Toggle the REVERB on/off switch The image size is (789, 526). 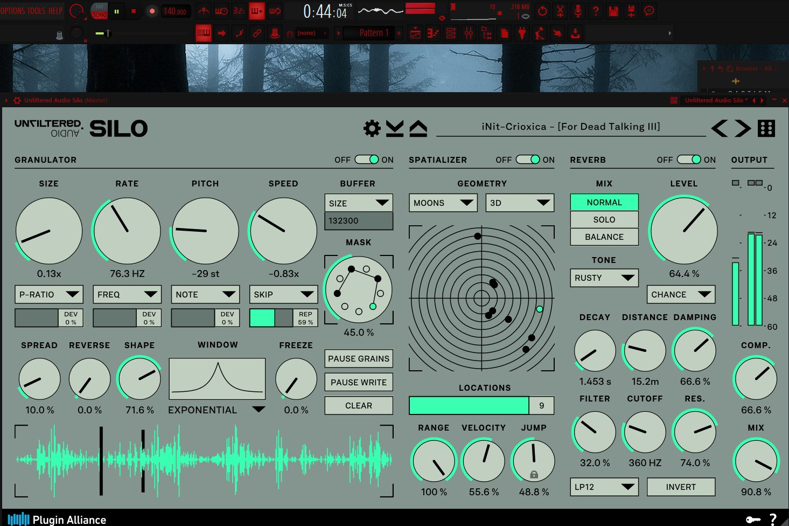(x=689, y=160)
